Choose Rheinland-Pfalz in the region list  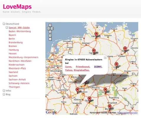click(17, 68)
